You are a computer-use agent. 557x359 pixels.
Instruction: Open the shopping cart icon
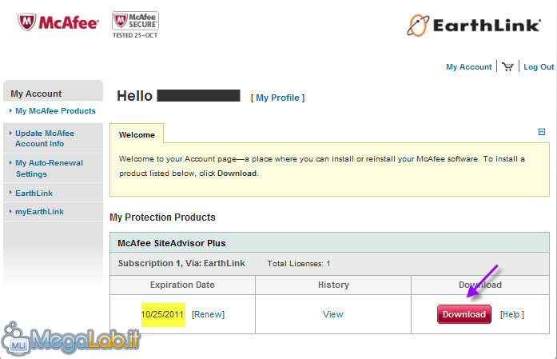[x=507, y=66]
